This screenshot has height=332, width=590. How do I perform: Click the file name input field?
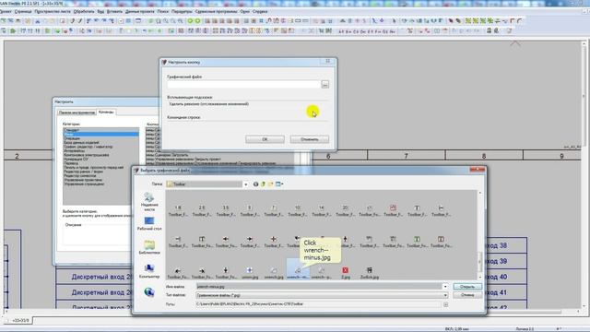[x=319, y=287]
